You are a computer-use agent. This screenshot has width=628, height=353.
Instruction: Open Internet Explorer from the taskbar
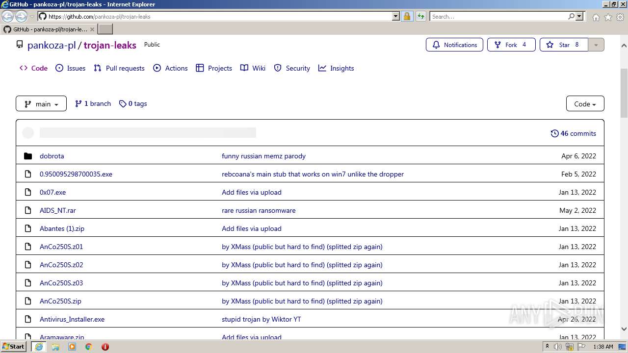39,347
